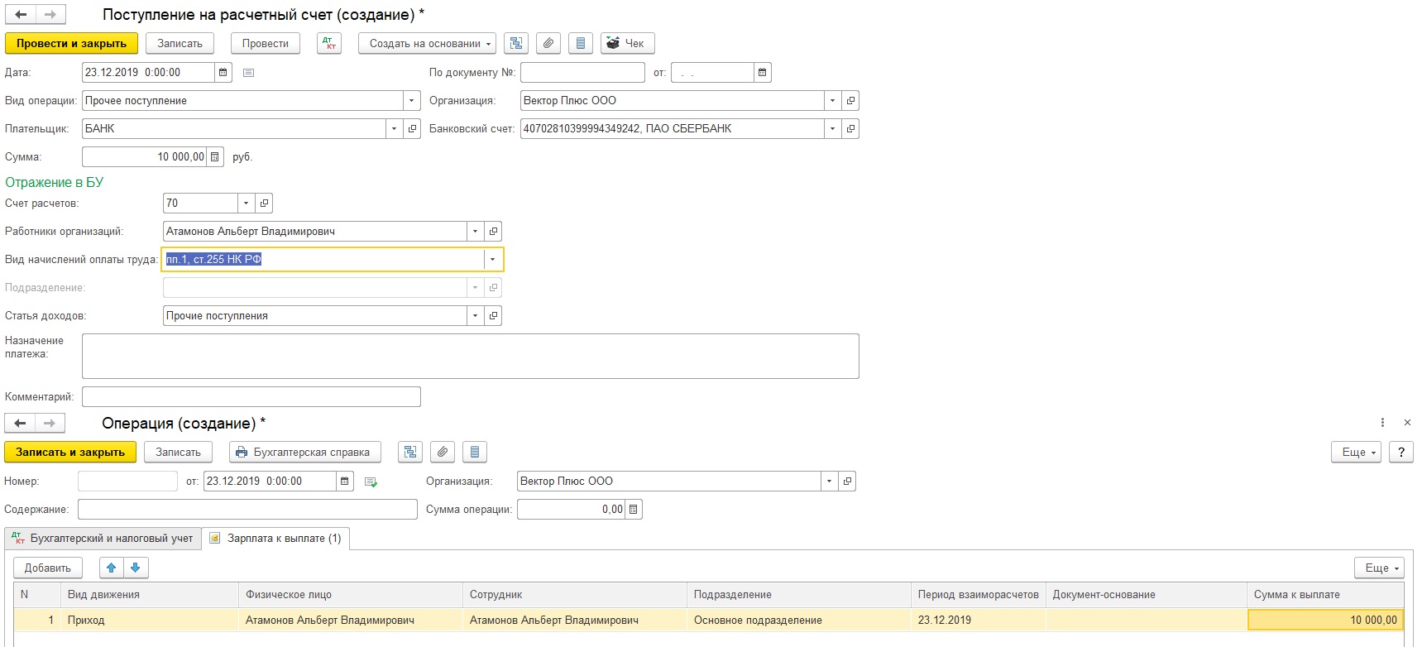Open the calendar picker for Дата field
The width and height of the screenshot is (1422, 647).
point(223,72)
